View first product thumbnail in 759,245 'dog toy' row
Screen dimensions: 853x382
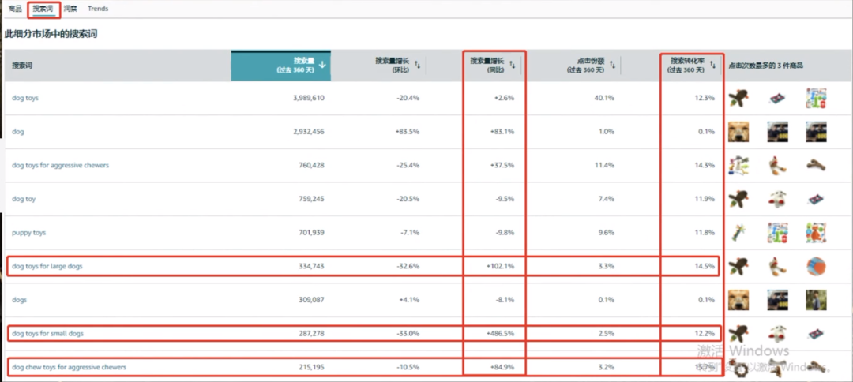(x=738, y=199)
